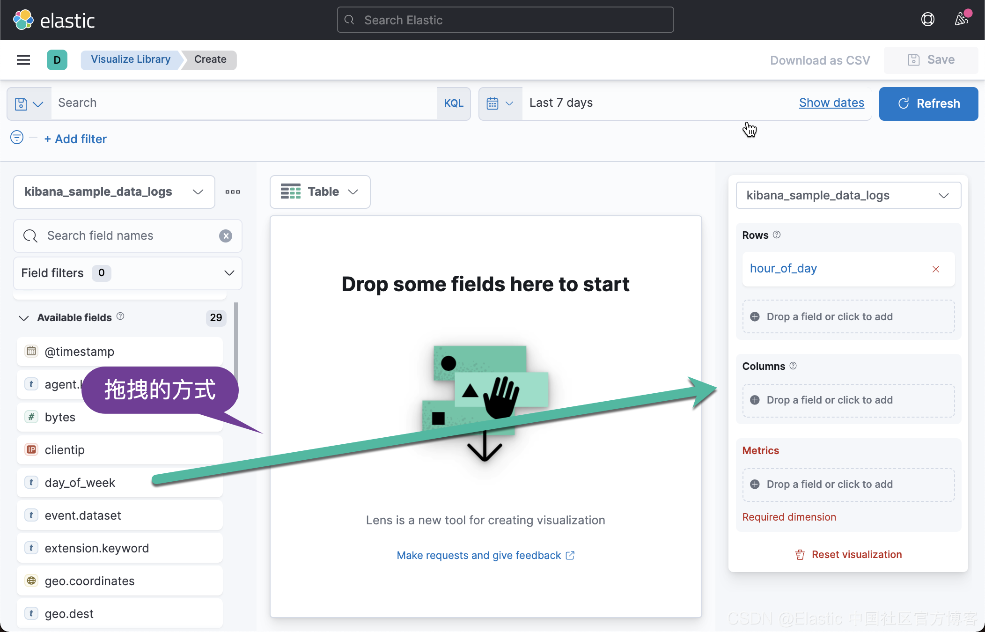Open the saved query menu icon

(x=29, y=103)
